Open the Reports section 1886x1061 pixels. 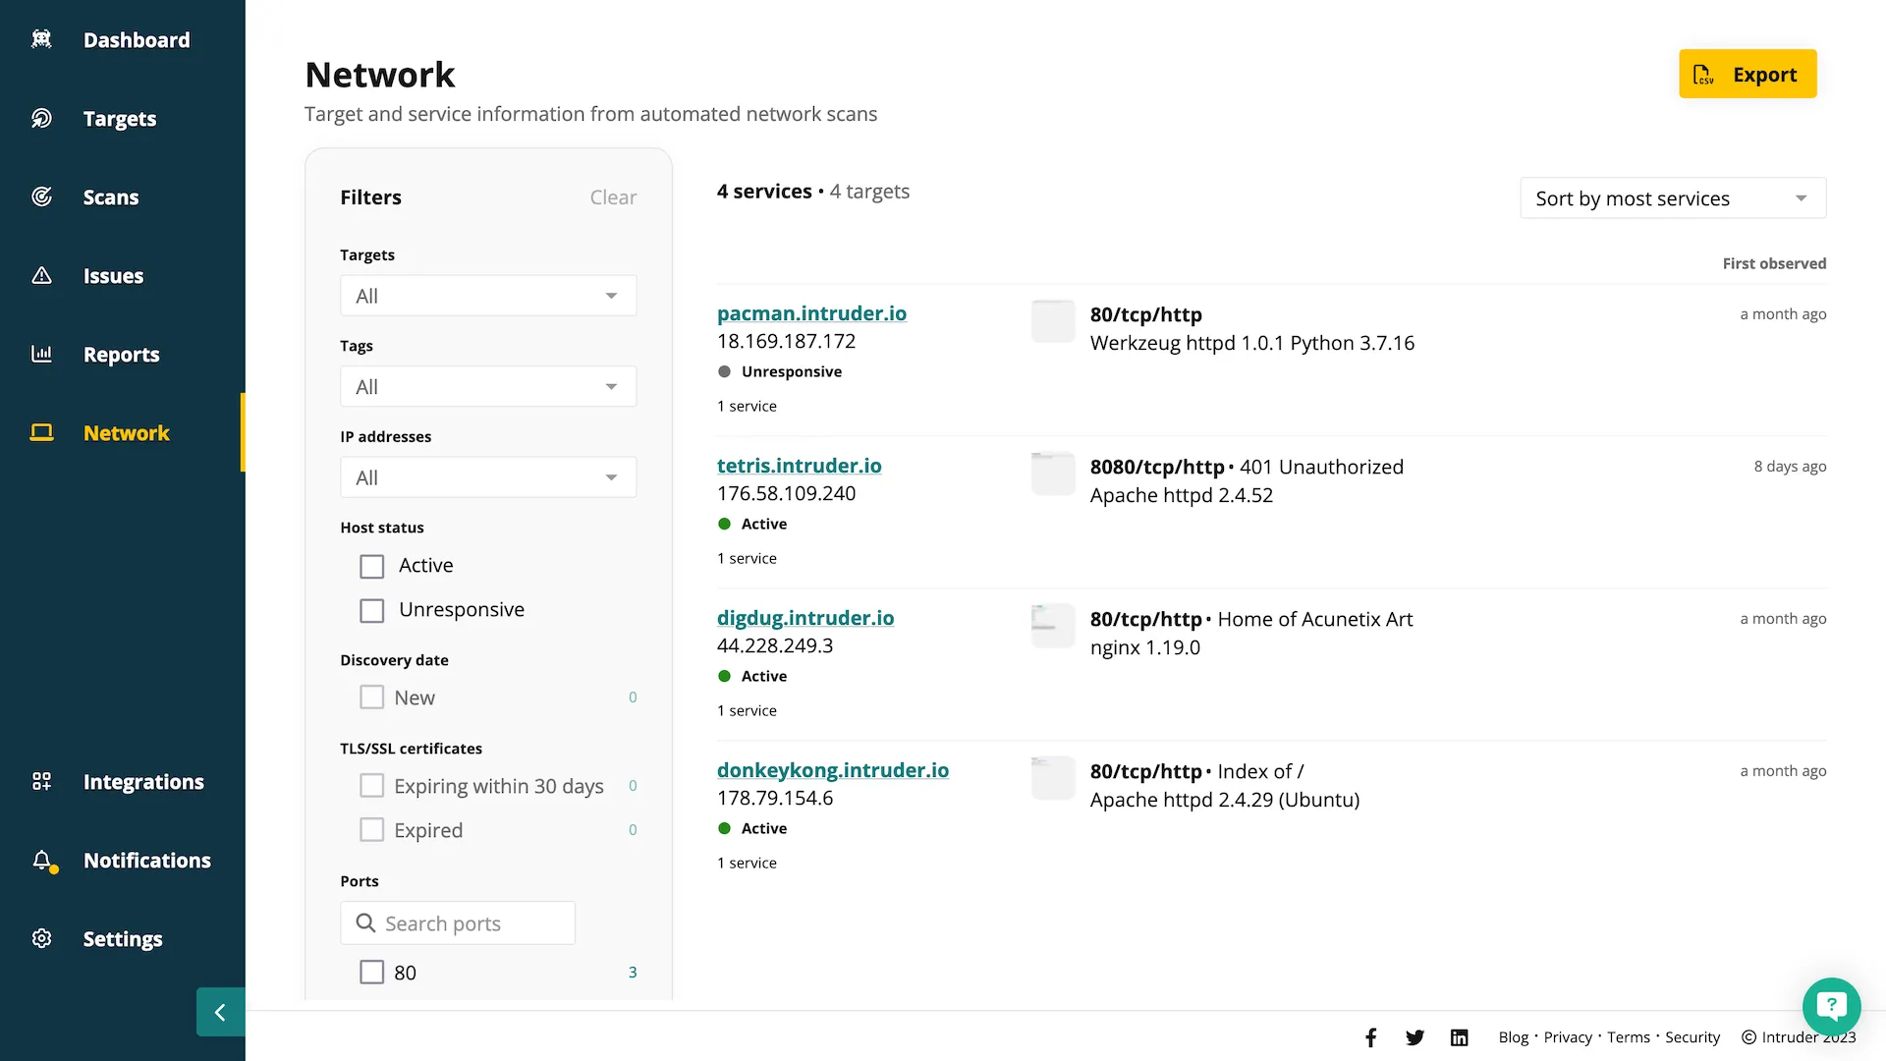coord(122,354)
